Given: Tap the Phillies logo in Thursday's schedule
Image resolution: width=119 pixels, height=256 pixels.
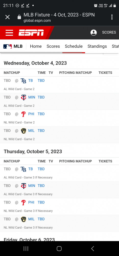Looking at the screenshot, I should point(23,202).
